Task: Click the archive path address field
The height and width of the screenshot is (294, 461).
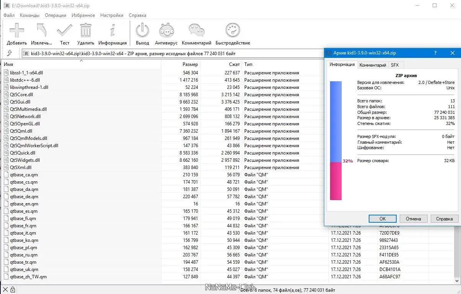Action: (172, 53)
